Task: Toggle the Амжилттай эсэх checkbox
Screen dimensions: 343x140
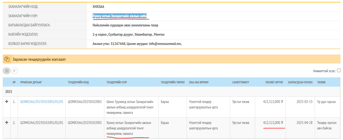Action: tap(339, 71)
